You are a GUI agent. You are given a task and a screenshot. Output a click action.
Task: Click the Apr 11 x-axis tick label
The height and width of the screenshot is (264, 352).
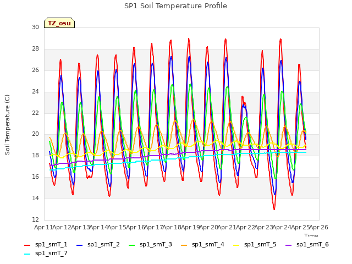[x=43, y=227]
